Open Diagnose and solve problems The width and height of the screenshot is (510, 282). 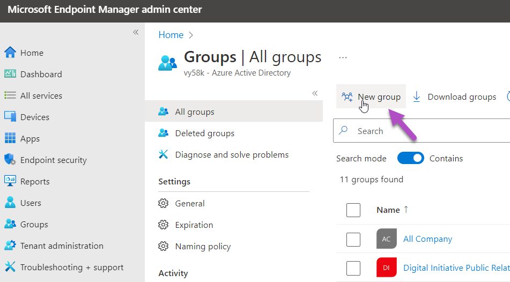point(232,155)
